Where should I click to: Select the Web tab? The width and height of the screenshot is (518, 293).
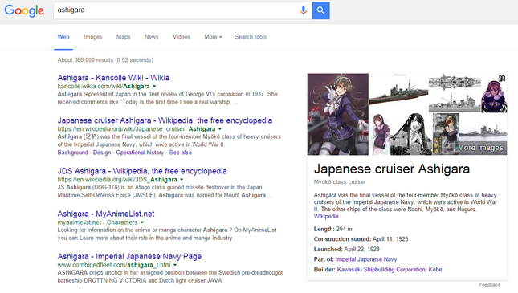pos(63,37)
